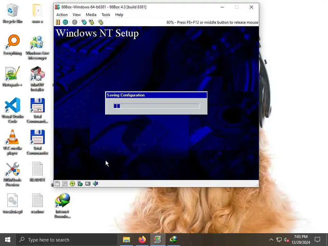328x246 pixels.
Task: Click Internet Download Manager taskbar icon
Action: click(x=173, y=240)
